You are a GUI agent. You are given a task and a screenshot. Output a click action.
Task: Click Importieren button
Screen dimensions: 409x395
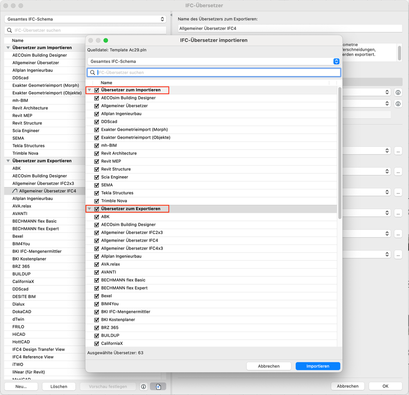318,366
